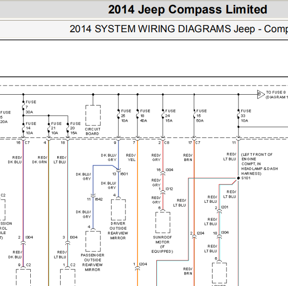Click the SUNROOF MOTOR (IF EQUIPPED) label
This screenshot has width=288, height=286.
coord(163,244)
